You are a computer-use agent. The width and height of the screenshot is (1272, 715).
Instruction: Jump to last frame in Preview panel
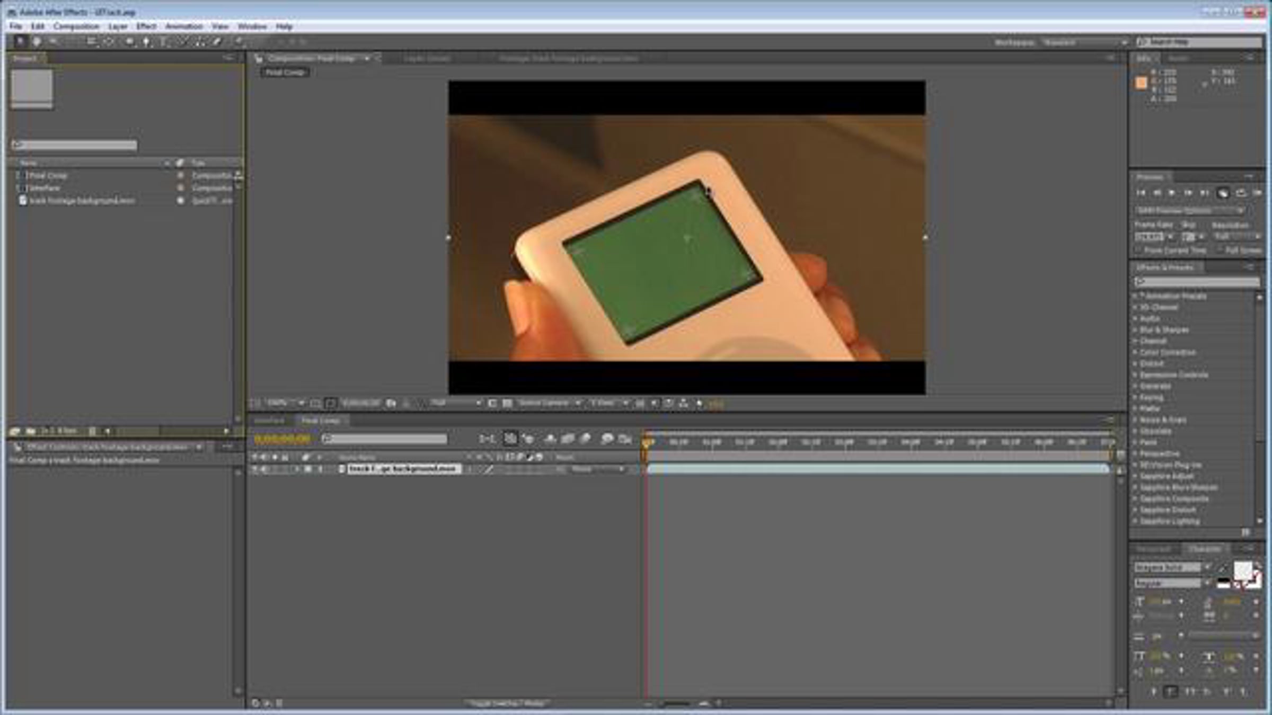pos(1204,193)
